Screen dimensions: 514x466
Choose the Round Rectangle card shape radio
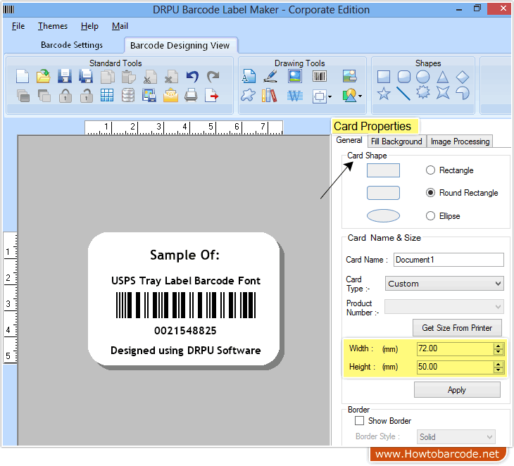[x=430, y=193]
